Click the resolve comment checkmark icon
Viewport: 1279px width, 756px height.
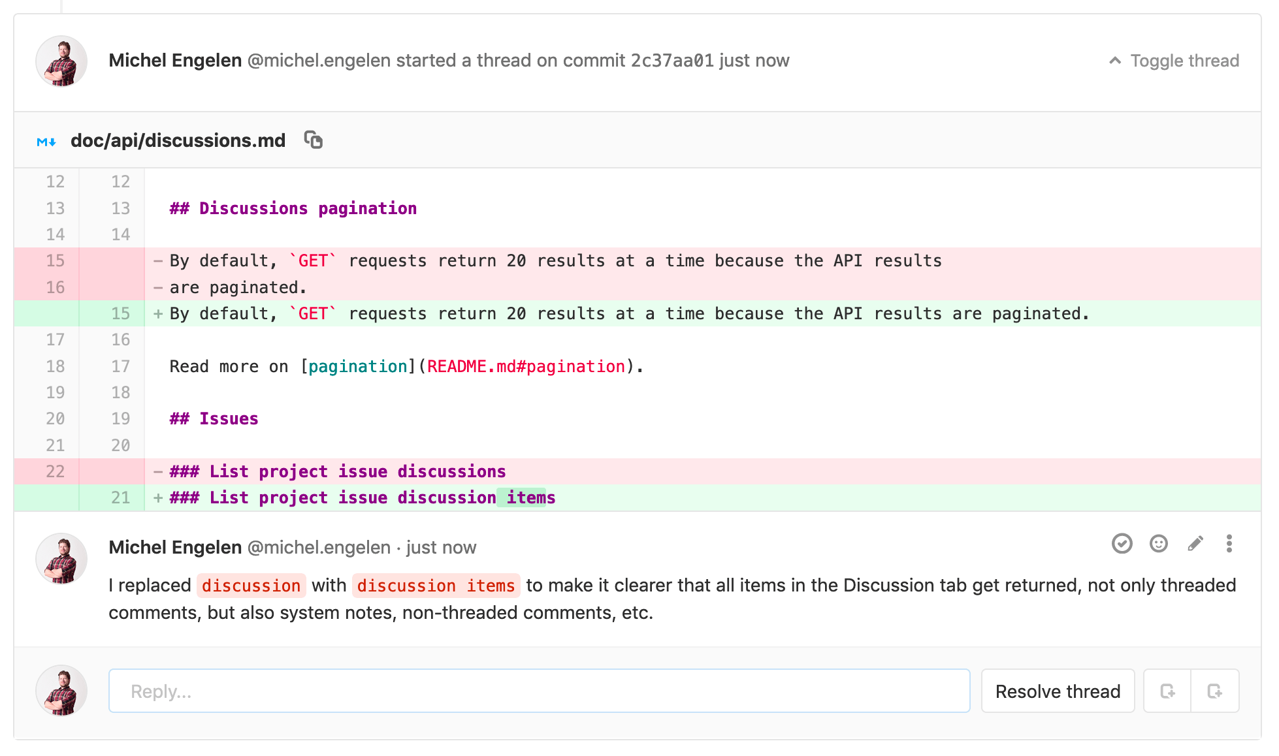(x=1122, y=544)
